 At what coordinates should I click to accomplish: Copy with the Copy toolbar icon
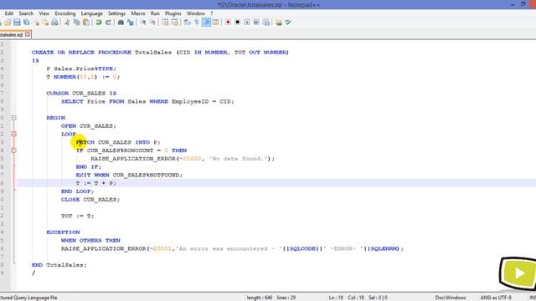pyautogui.click(x=76, y=23)
